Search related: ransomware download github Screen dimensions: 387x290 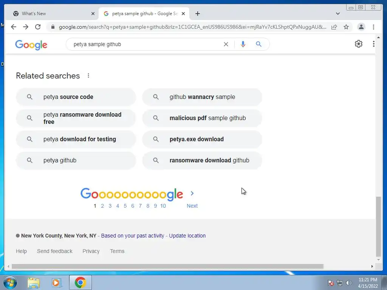[202, 160]
